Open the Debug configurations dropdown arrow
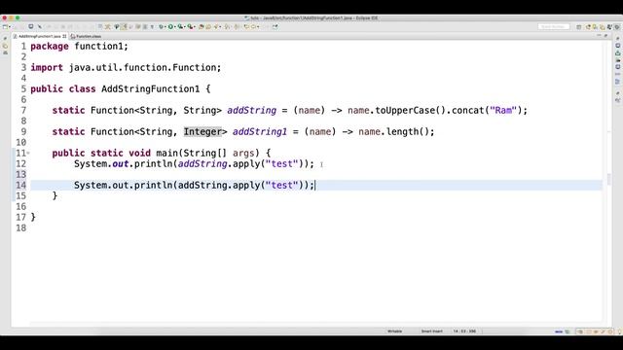The image size is (623, 350). pyautogui.click(x=165, y=27)
